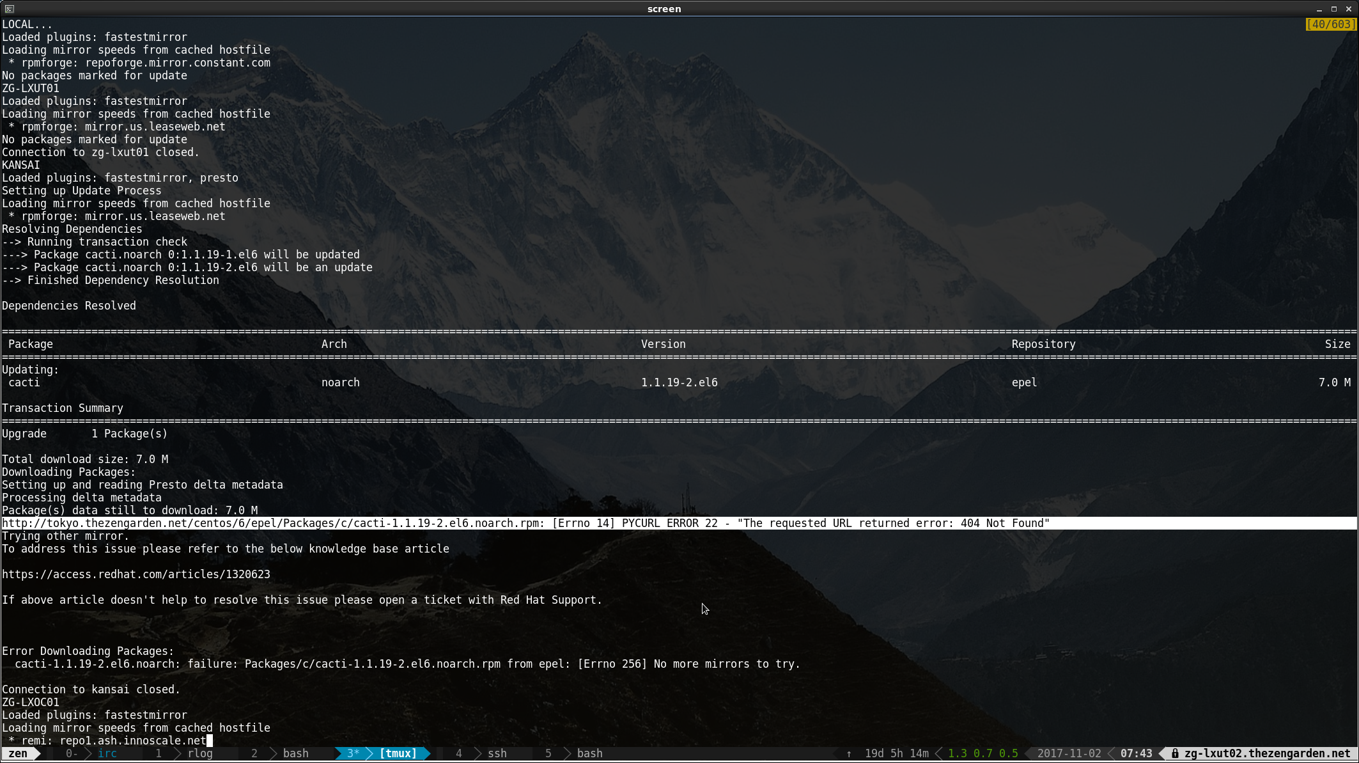Switch to the ssh window tab
The height and width of the screenshot is (763, 1359).
[497, 753]
